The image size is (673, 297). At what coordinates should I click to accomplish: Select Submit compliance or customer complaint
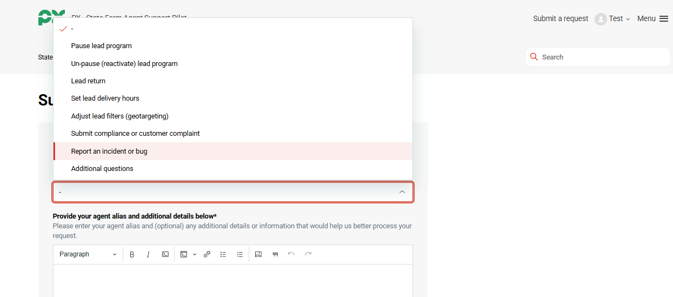pos(233,134)
